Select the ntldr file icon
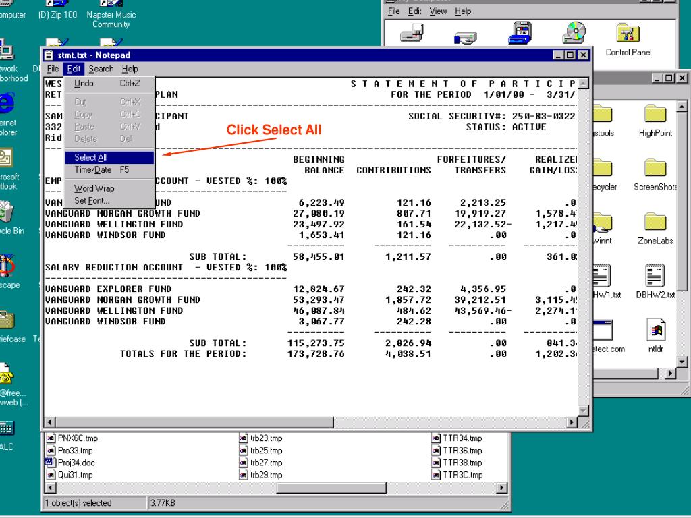691x518 pixels. [655, 332]
